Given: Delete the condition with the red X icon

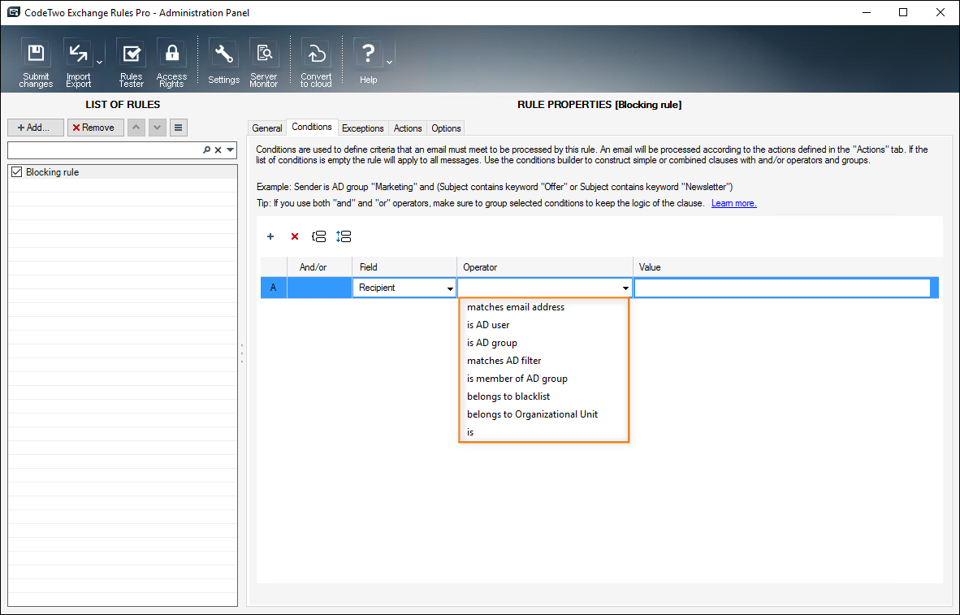Looking at the screenshot, I should [295, 236].
